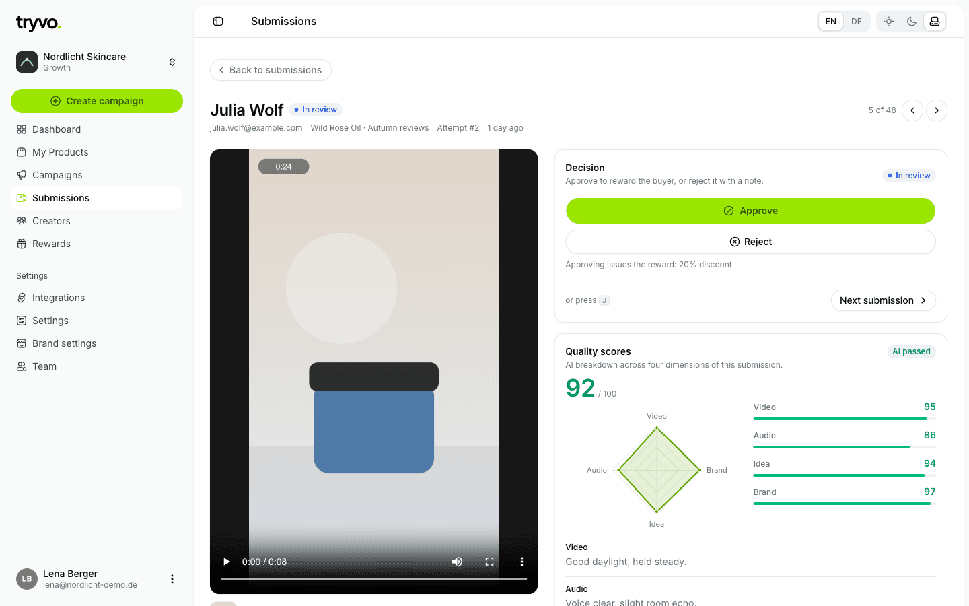This screenshot has height=606, width=969.
Task: Switch language to DE
Action: pyautogui.click(x=857, y=22)
